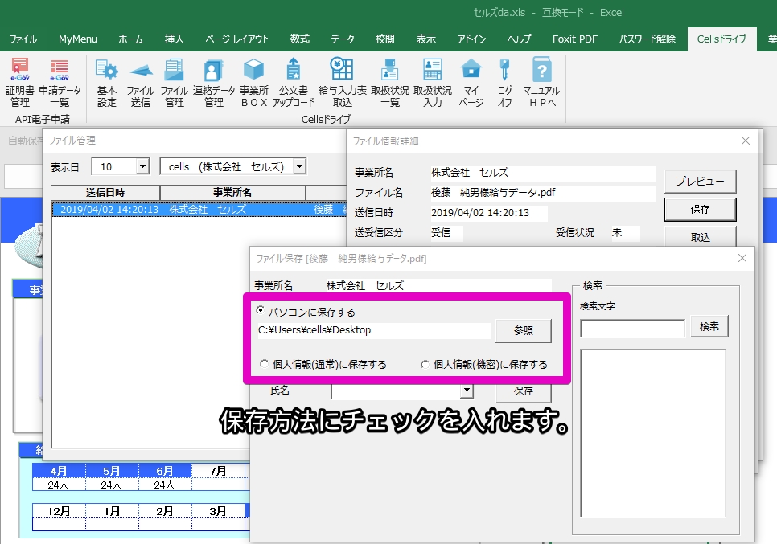
Task: Click 5月 cell in month table
Action: pyautogui.click(x=112, y=471)
